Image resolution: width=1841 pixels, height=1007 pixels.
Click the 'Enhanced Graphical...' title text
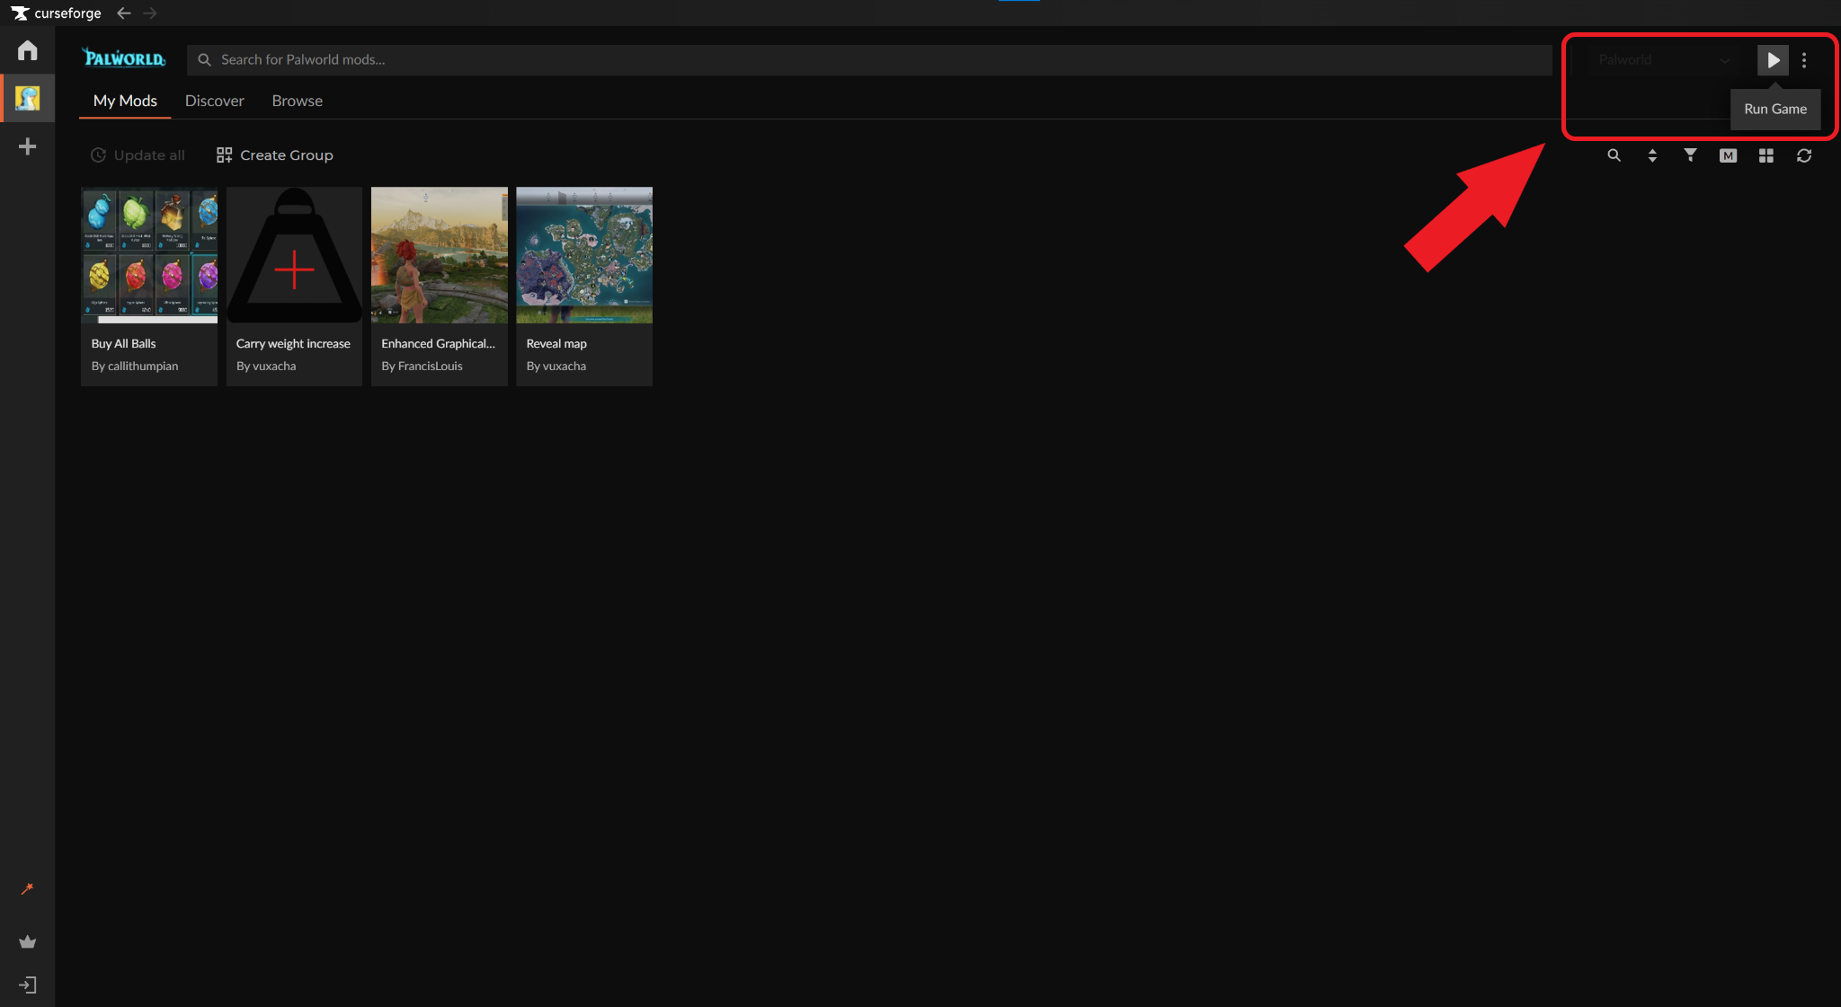(x=438, y=343)
